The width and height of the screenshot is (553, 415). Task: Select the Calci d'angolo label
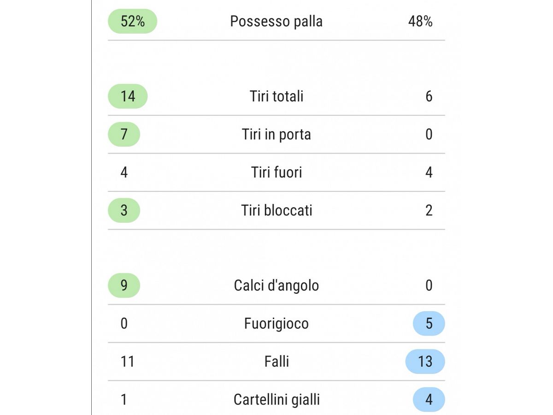pyautogui.click(x=276, y=285)
